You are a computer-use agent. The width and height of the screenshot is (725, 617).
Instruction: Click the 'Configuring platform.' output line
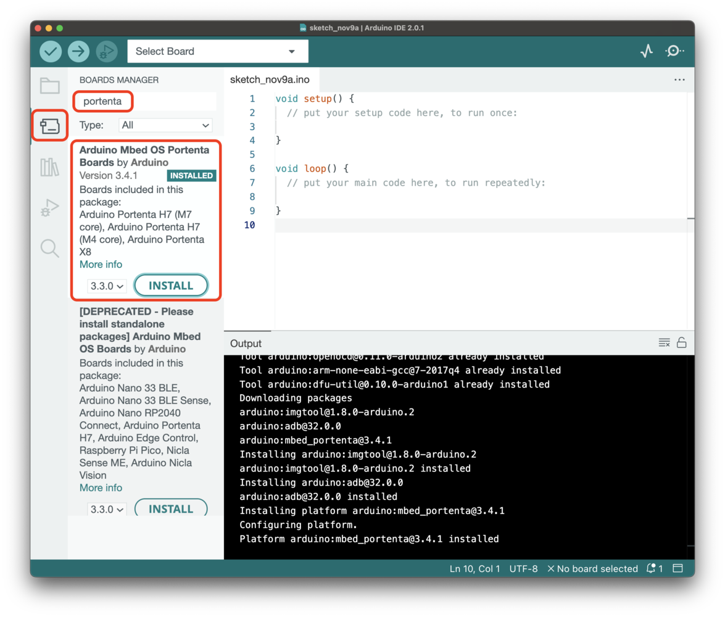pos(298,525)
